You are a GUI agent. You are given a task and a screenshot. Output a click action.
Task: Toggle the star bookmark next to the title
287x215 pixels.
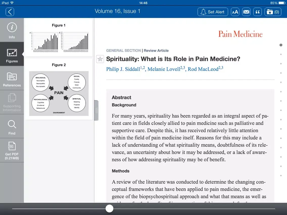[100, 59]
